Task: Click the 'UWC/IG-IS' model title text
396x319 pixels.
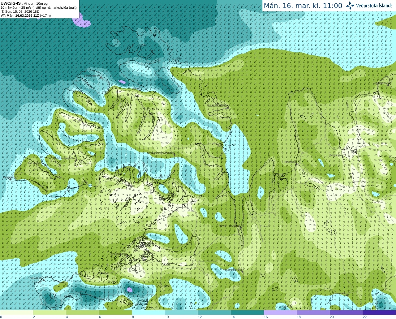Action: click(11, 3)
